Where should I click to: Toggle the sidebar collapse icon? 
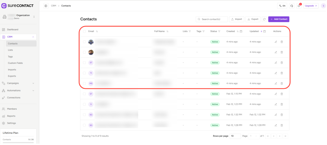click(x=46, y=6)
